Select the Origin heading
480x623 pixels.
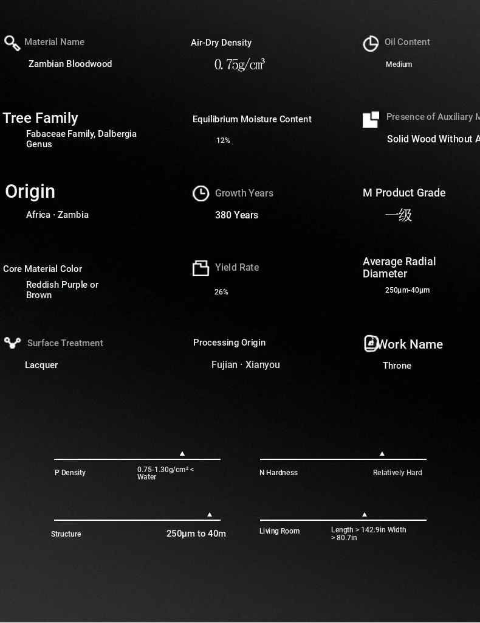(30, 192)
